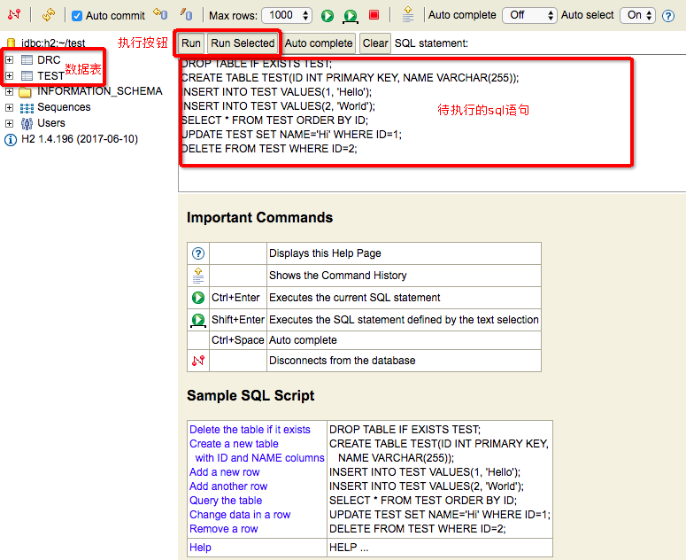
Task: Click the info icon next to H2 1.4.196
Action: pyautogui.click(x=11, y=140)
